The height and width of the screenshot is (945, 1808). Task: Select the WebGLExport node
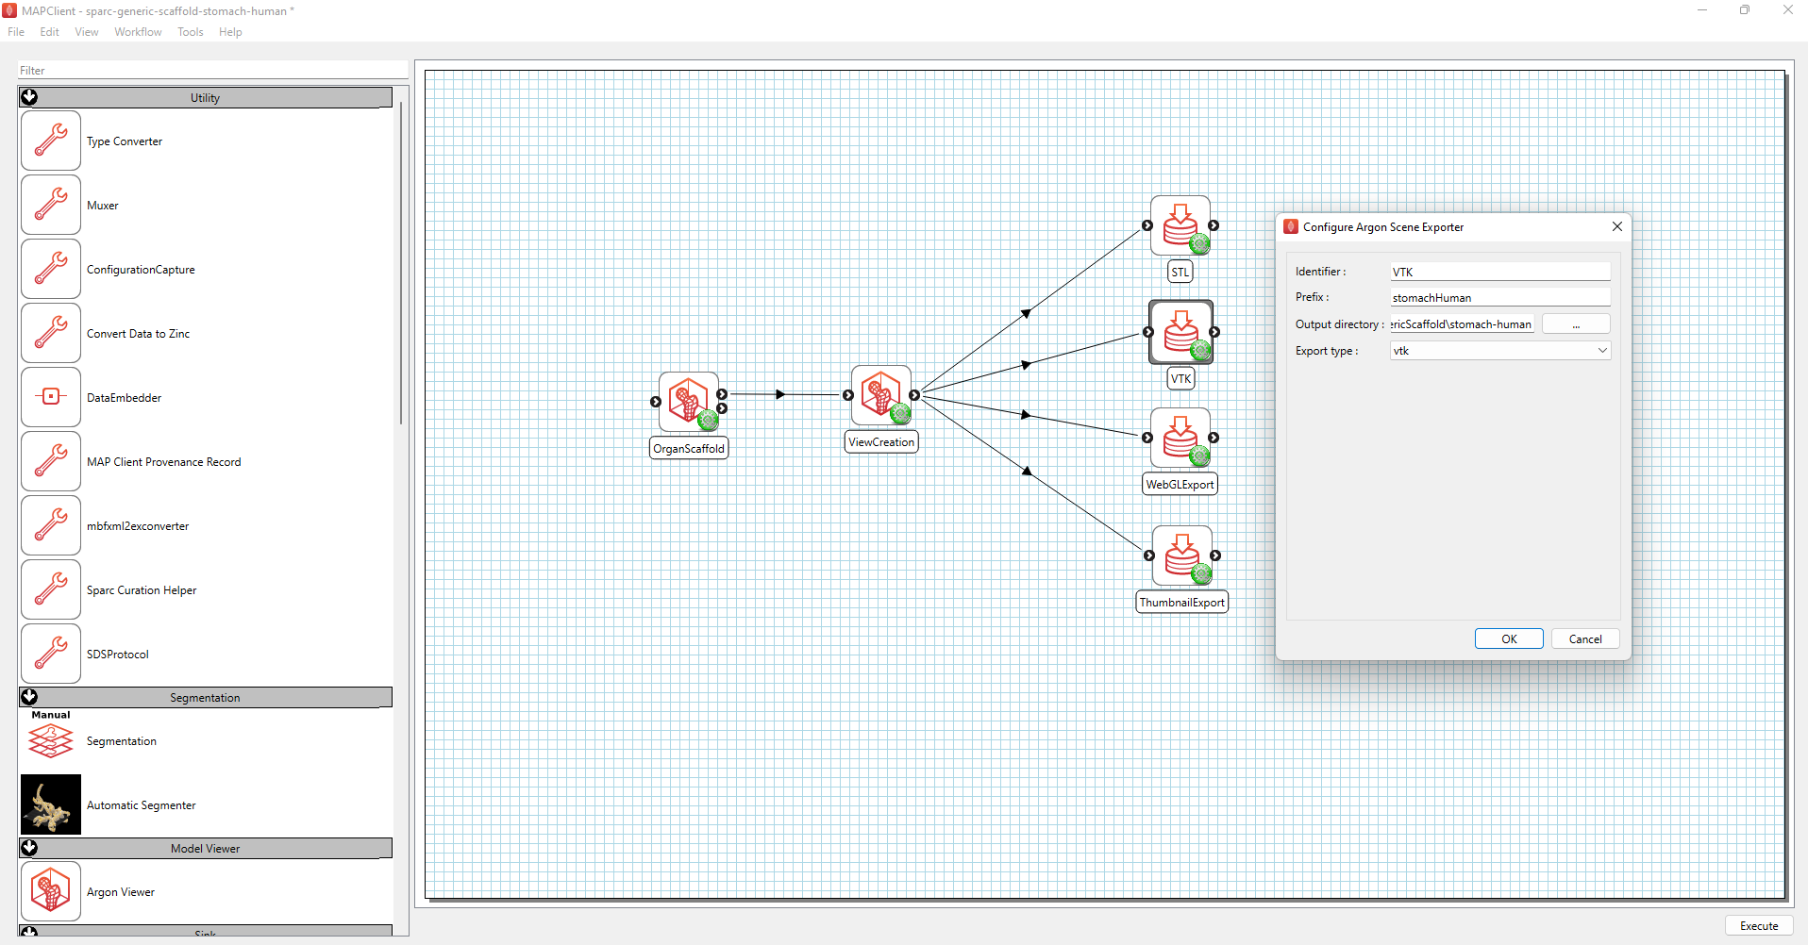pyautogui.click(x=1180, y=438)
